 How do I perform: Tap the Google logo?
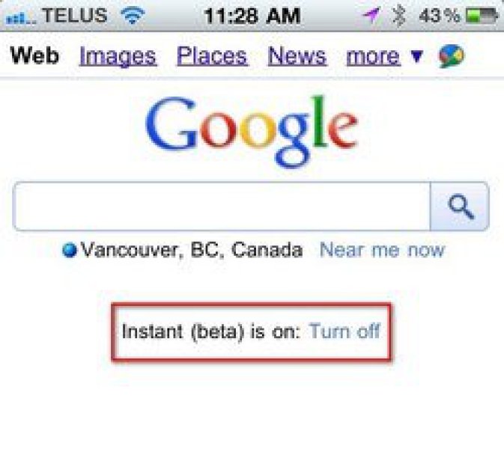point(252,129)
